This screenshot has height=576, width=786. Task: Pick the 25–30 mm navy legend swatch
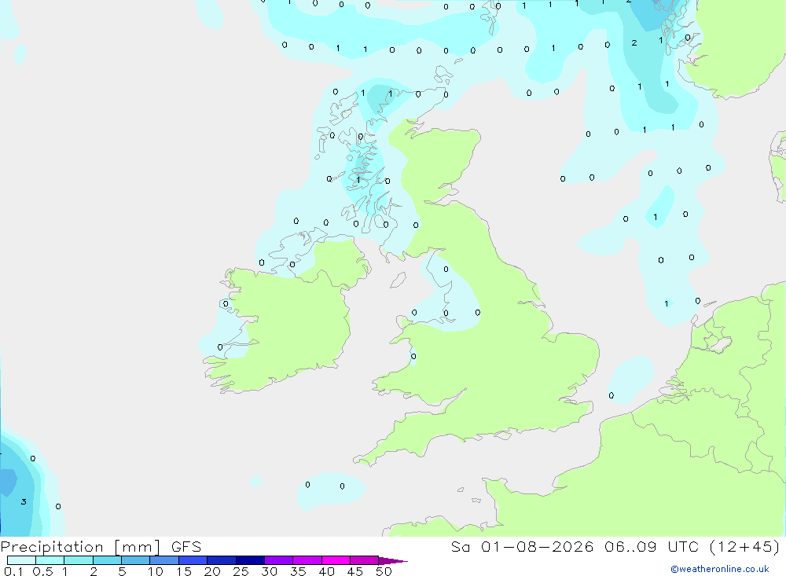pyautogui.click(x=250, y=560)
